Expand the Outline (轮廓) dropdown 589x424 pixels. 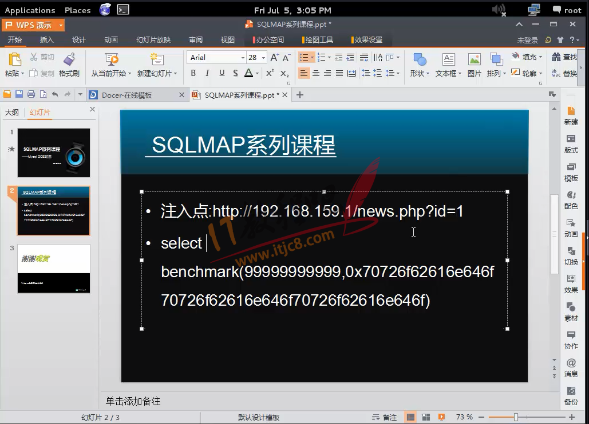tap(540, 74)
